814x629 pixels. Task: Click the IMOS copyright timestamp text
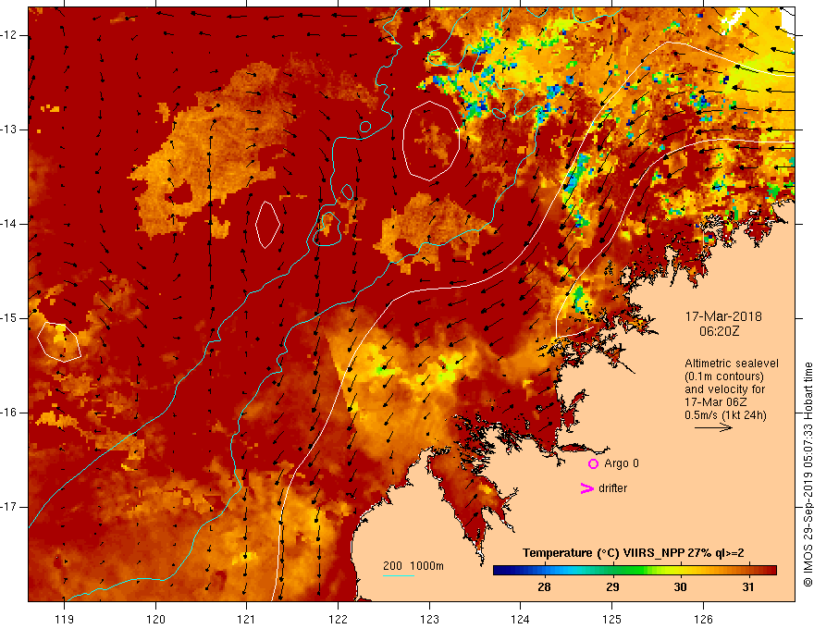(x=808, y=475)
